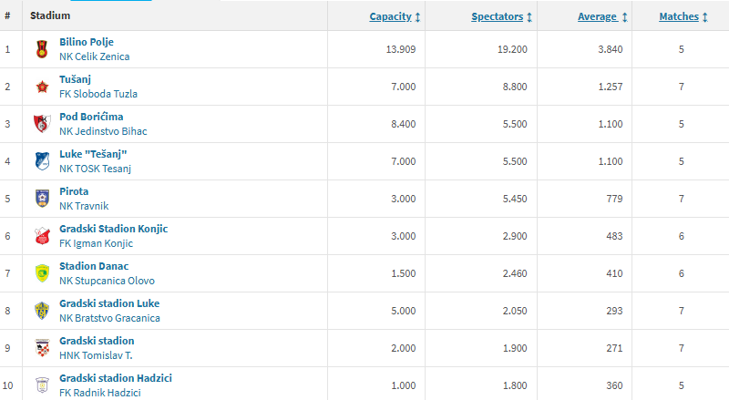Open the Gradski Stadion Konjic link
The width and height of the screenshot is (729, 400).
113,229
